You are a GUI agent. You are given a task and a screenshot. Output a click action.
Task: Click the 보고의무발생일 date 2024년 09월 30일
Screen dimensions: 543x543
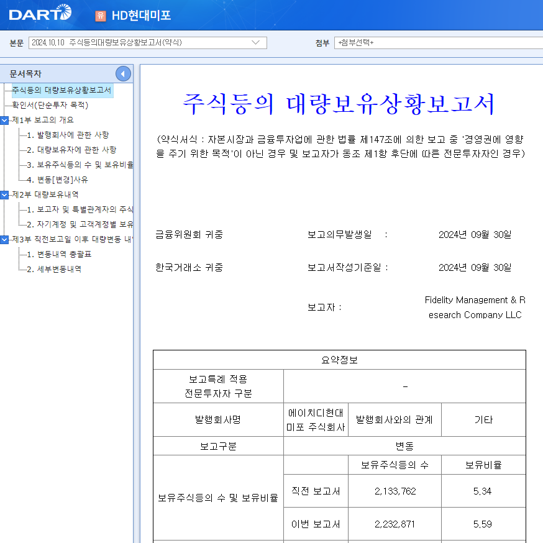click(x=475, y=235)
